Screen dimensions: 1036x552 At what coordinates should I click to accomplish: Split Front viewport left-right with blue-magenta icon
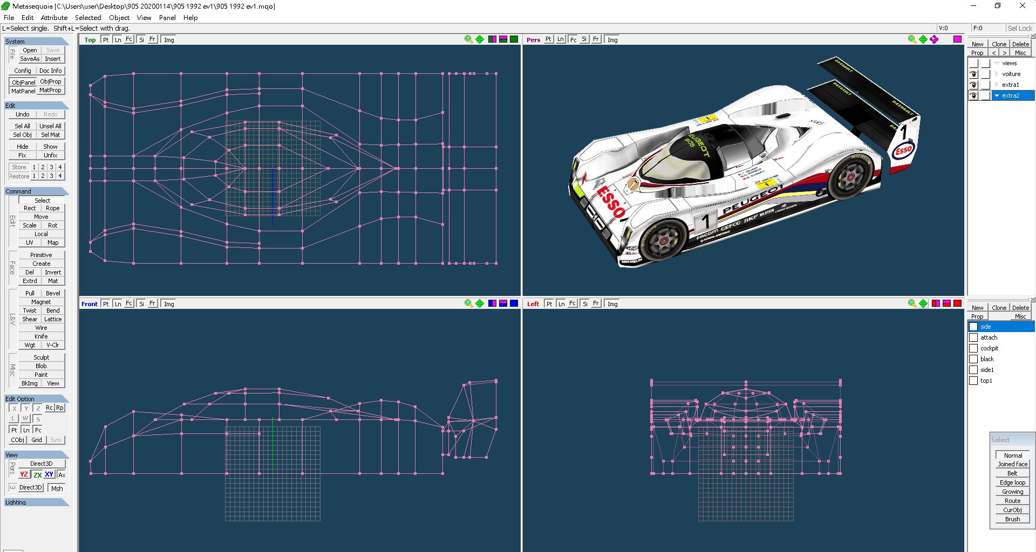[492, 303]
